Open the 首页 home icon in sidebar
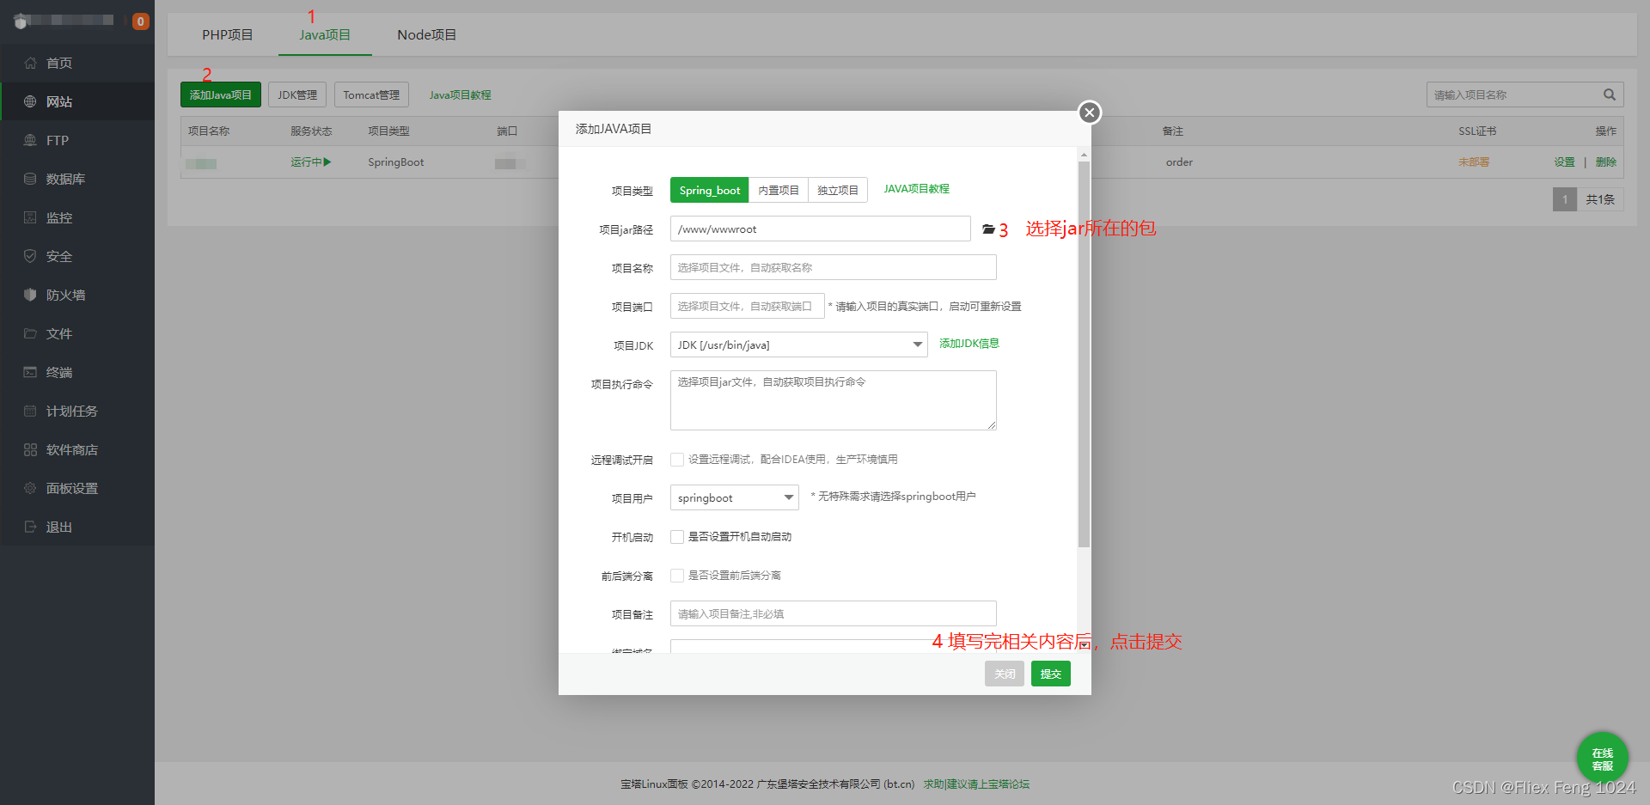The height and width of the screenshot is (805, 1650). (30, 63)
